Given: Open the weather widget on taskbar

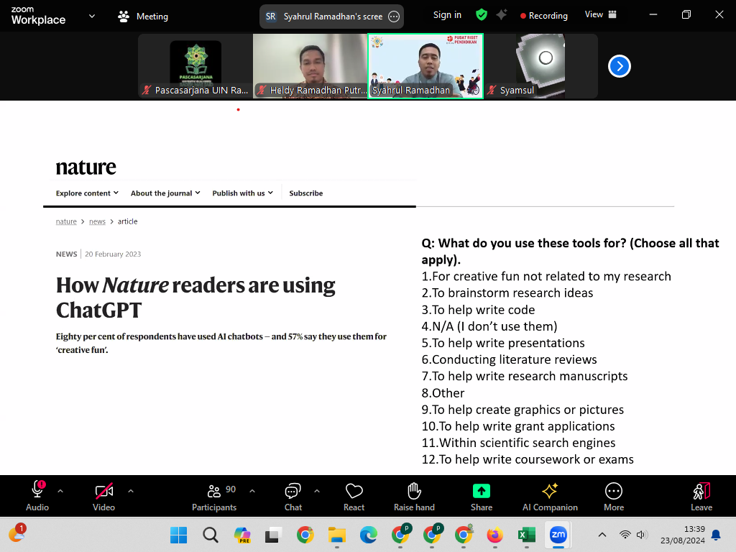Looking at the screenshot, I should pos(17,533).
